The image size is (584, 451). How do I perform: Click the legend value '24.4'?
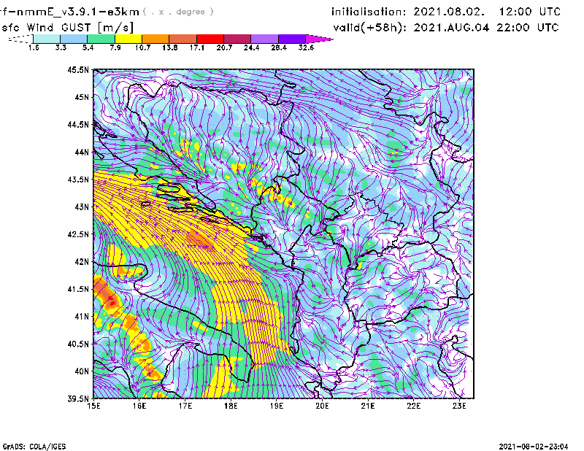251,47
